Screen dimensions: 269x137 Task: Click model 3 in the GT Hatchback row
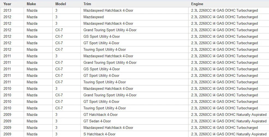coord(67,114)
